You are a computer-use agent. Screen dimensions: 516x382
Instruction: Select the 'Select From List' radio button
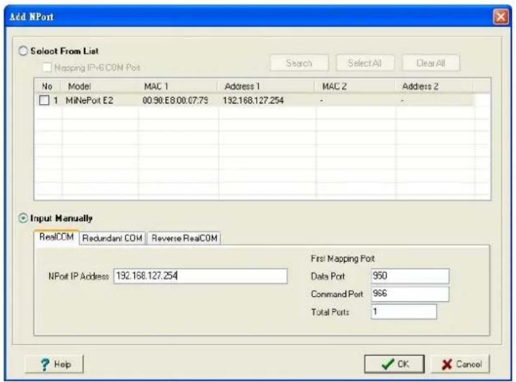(23, 51)
